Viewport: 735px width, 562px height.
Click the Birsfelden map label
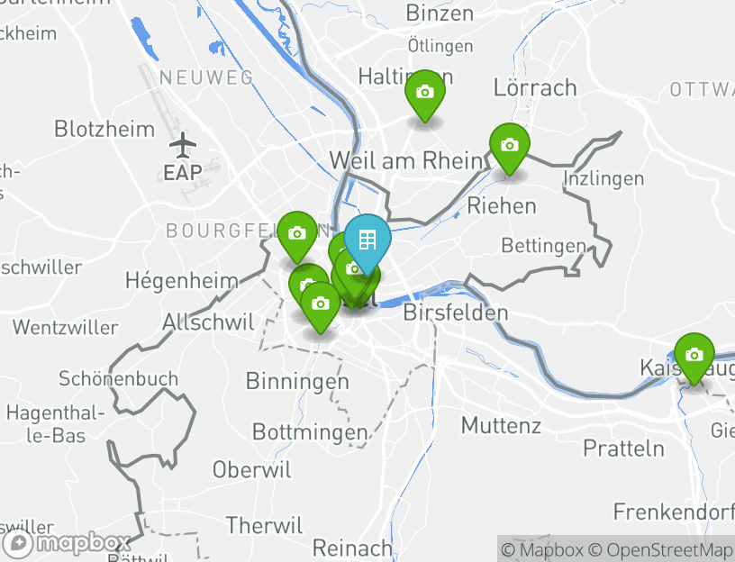tap(456, 313)
